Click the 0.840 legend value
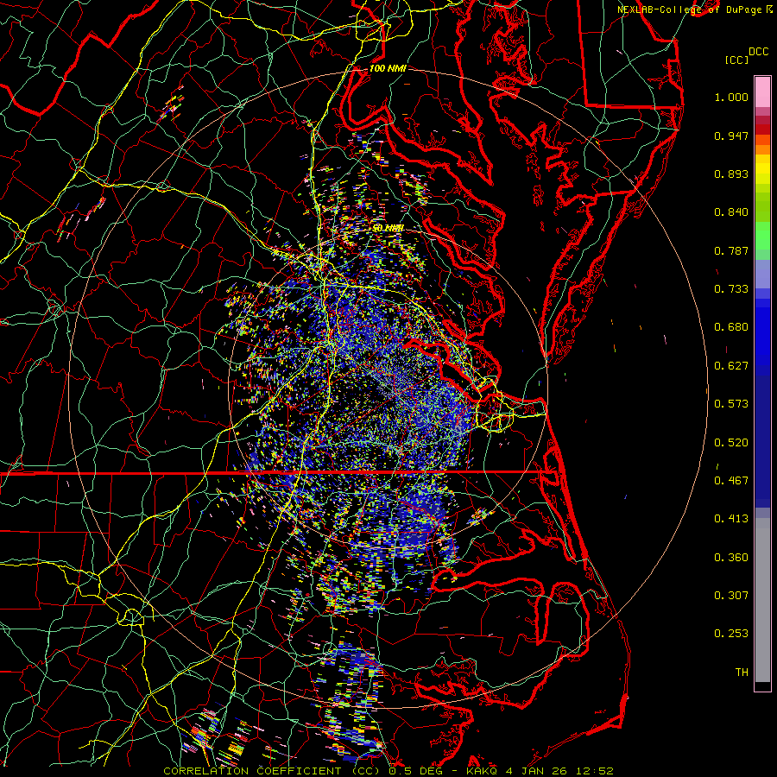Viewport: 777px width, 777px height. pyautogui.click(x=731, y=212)
